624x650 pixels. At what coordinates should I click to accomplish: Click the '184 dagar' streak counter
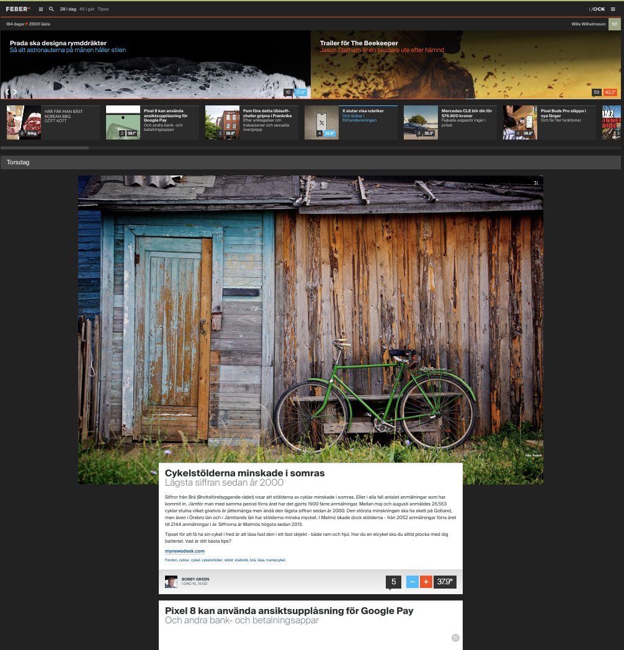[x=15, y=24]
